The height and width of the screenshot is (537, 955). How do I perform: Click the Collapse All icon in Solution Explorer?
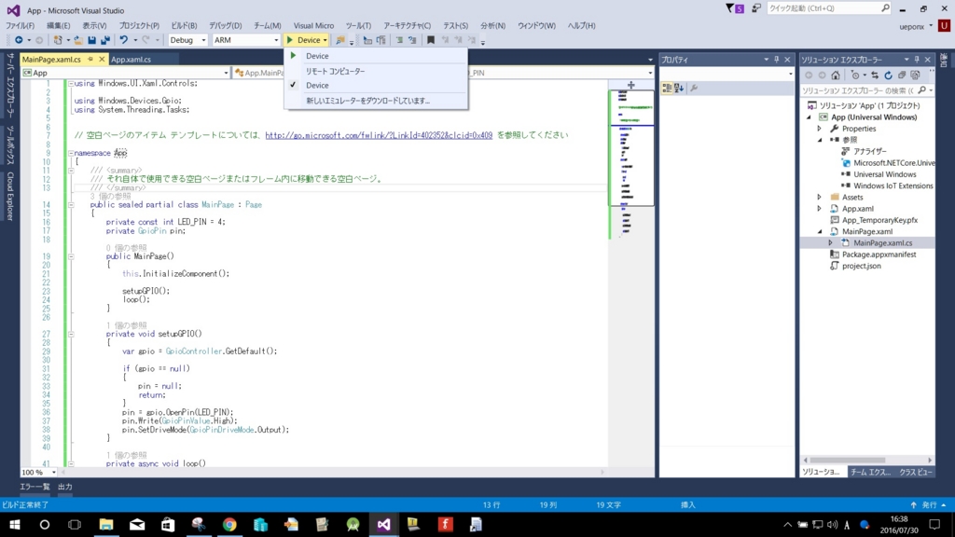[902, 75]
